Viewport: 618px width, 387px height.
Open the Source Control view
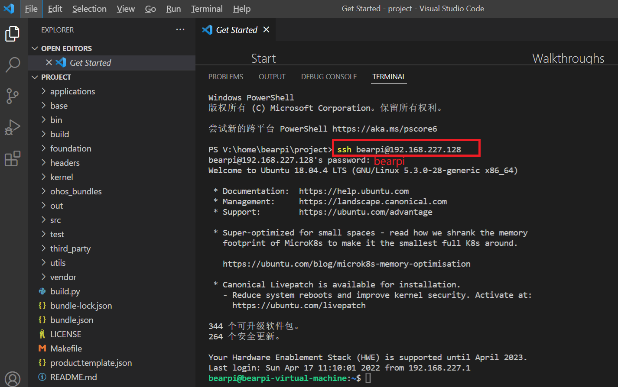(x=12, y=96)
